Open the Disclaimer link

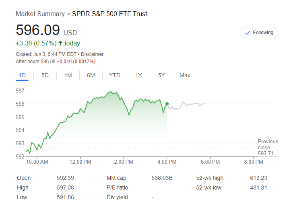pos(93,54)
